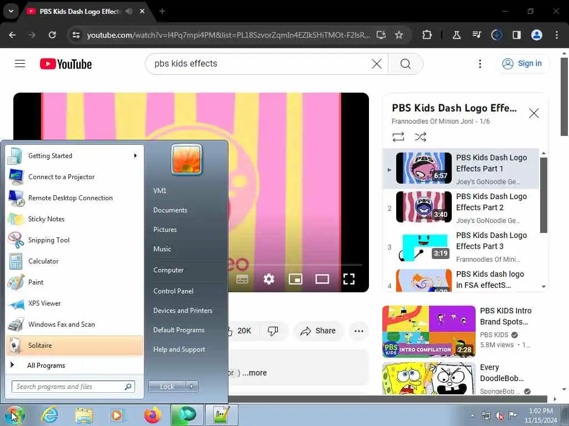This screenshot has height=426, width=569.
Task: Launch Connect to a Projector
Action: (74, 177)
